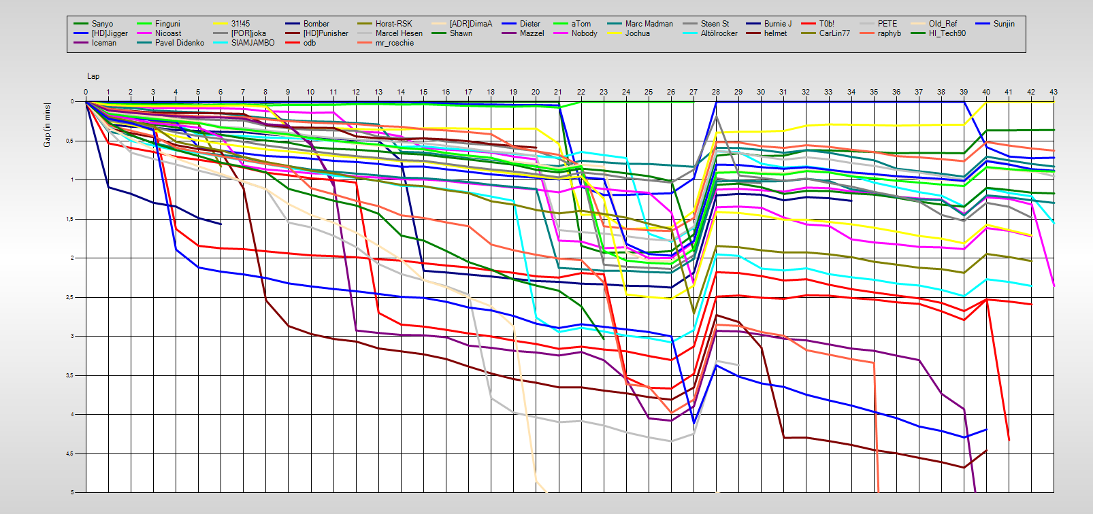Click the 31!45 yellow legend swatch

[x=221, y=24]
